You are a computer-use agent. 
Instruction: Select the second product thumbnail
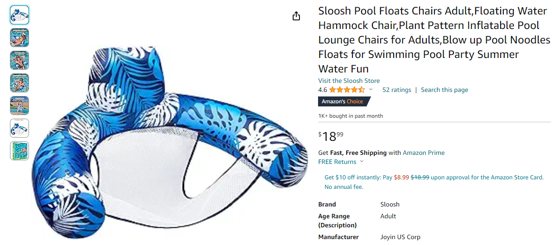point(19,38)
